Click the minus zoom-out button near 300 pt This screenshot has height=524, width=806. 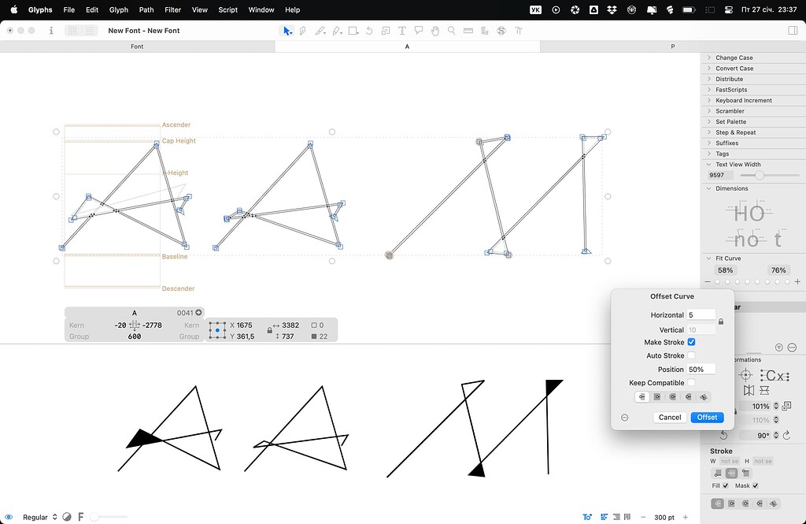tap(643, 517)
